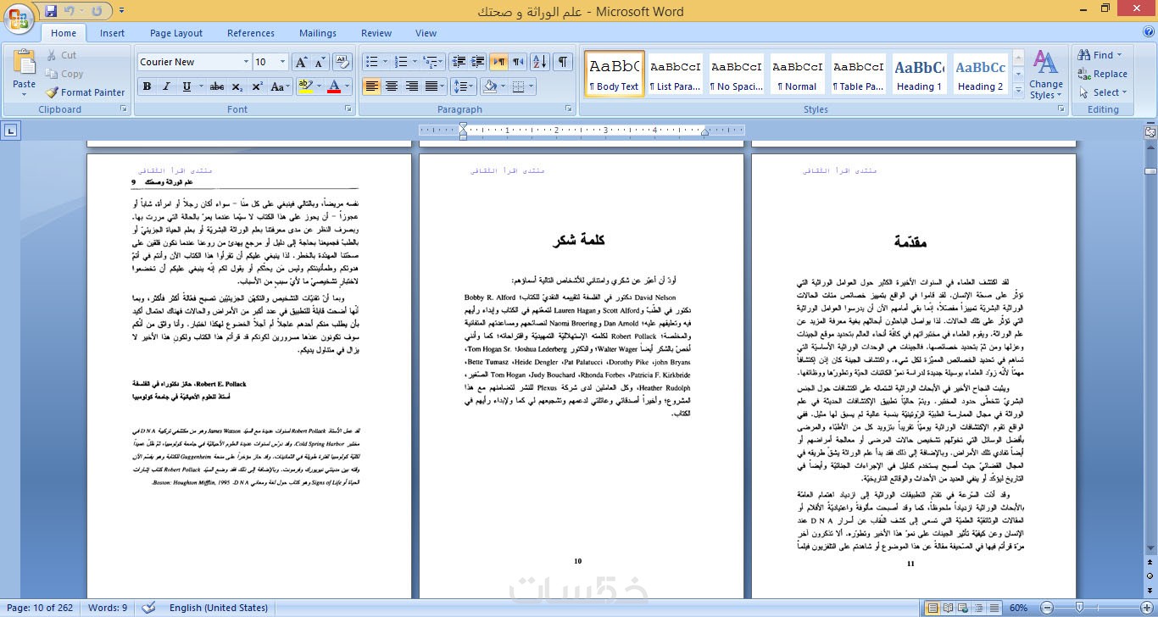Open the Find tool
Viewport: 1158px width, 617px height.
tap(1100, 55)
